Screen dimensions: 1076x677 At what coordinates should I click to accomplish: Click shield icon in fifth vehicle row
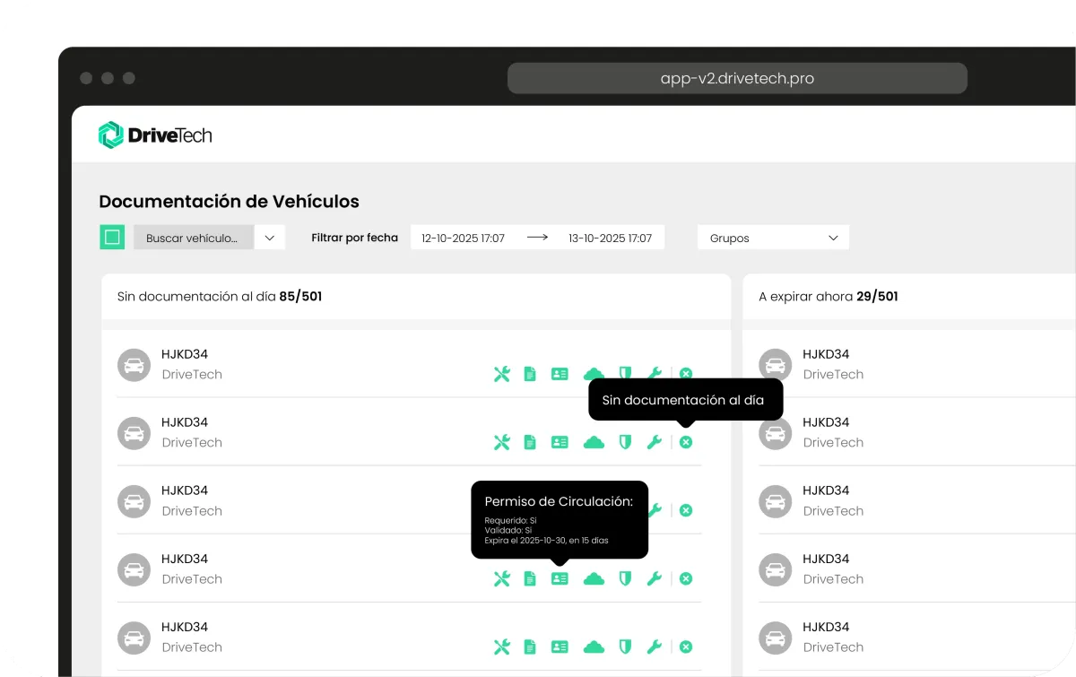click(625, 647)
